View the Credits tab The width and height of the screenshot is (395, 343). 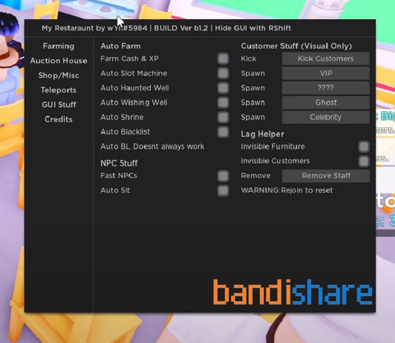(59, 120)
